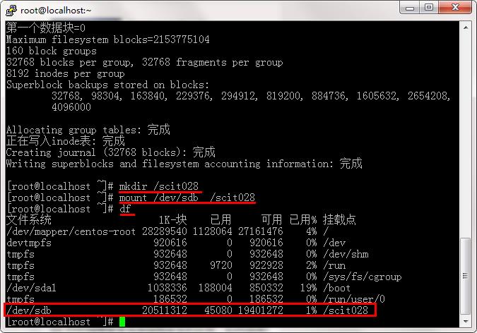Click the '1128064' used value
Viewport: 477px width, 333px height.
213,231
